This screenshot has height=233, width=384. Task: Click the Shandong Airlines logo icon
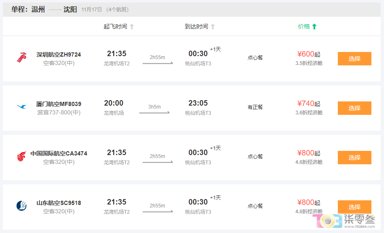click(x=21, y=206)
